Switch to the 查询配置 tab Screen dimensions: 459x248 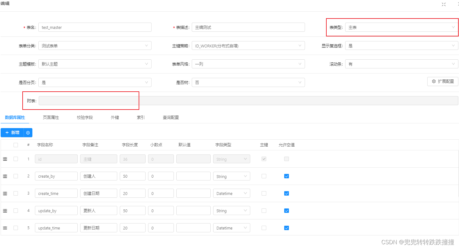pyautogui.click(x=171, y=117)
